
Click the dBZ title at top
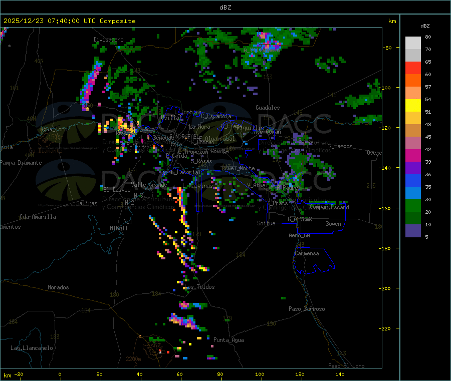(225, 8)
